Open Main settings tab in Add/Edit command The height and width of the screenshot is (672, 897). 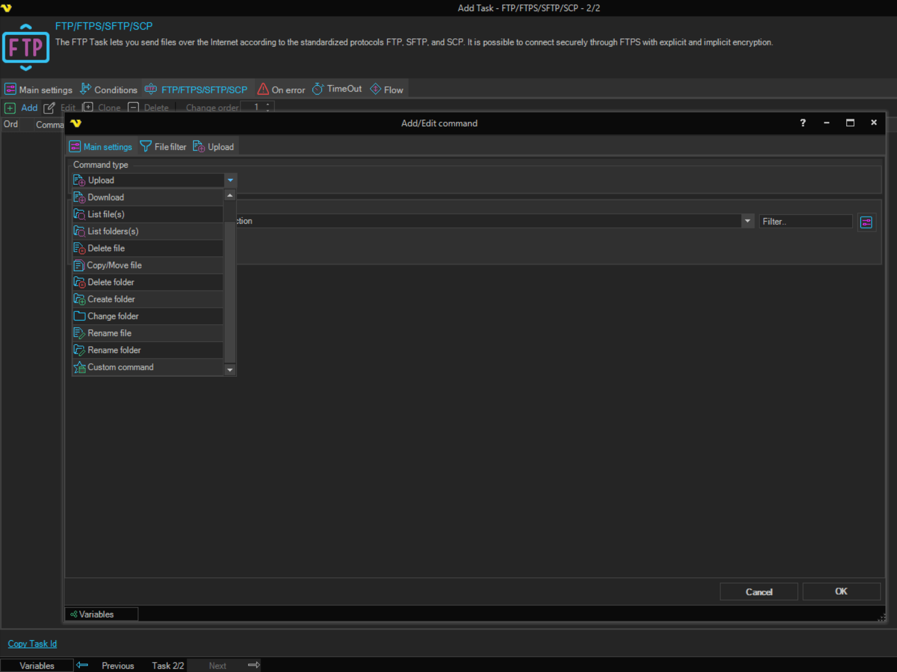tap(101, 146)
